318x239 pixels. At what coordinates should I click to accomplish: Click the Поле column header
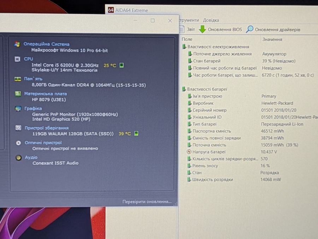point(187,39)
